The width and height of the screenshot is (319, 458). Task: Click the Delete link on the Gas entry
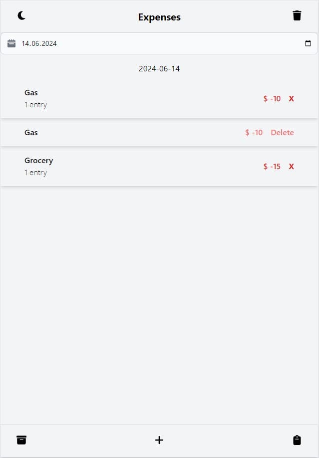tap(282, 132)
